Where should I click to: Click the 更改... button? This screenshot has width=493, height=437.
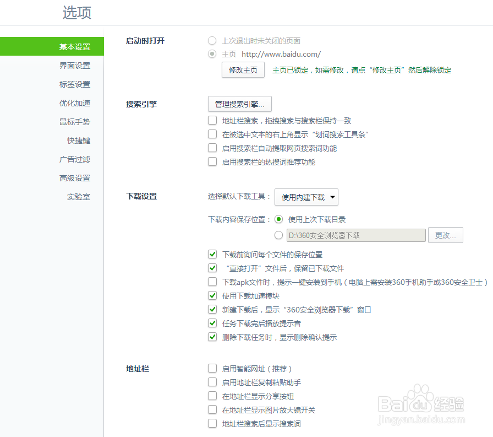tap(446, 235)
